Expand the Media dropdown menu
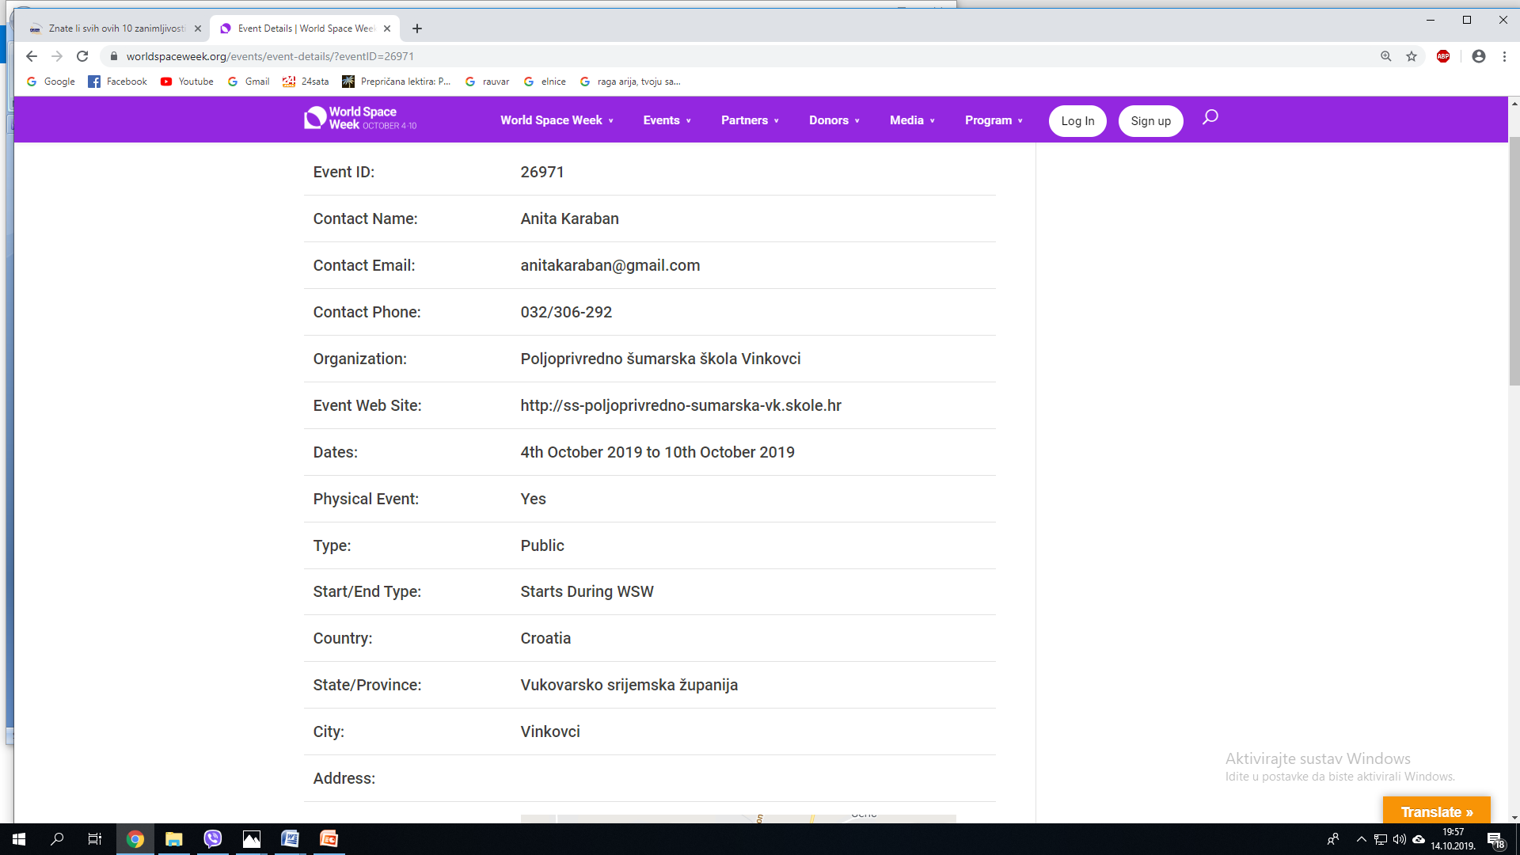 click(x=912, y=120)
